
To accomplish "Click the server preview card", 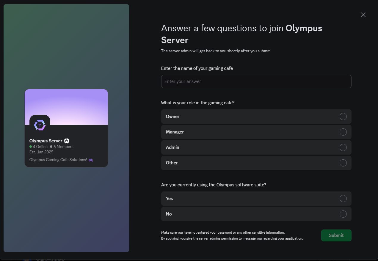I will tap(66, 128).
